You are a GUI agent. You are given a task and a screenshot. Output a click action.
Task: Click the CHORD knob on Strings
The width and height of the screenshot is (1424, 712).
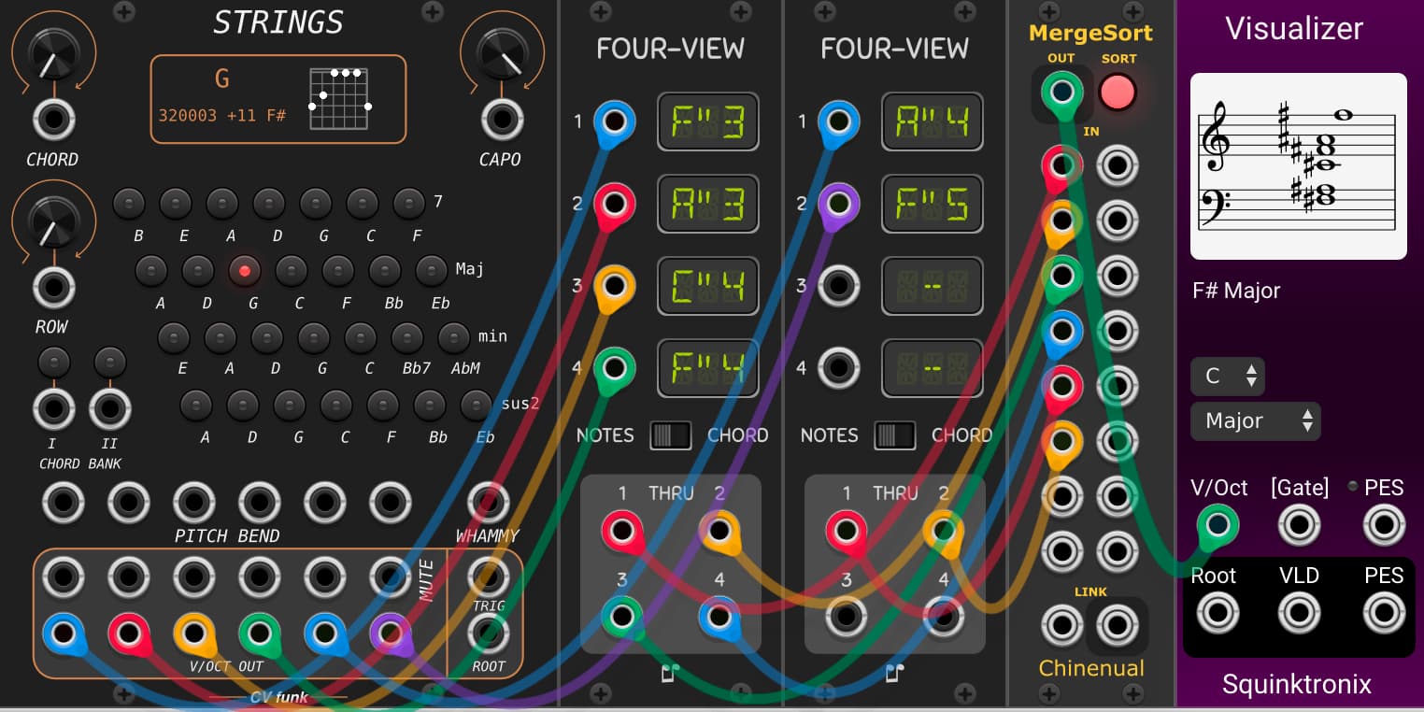[x=52, y=55]
